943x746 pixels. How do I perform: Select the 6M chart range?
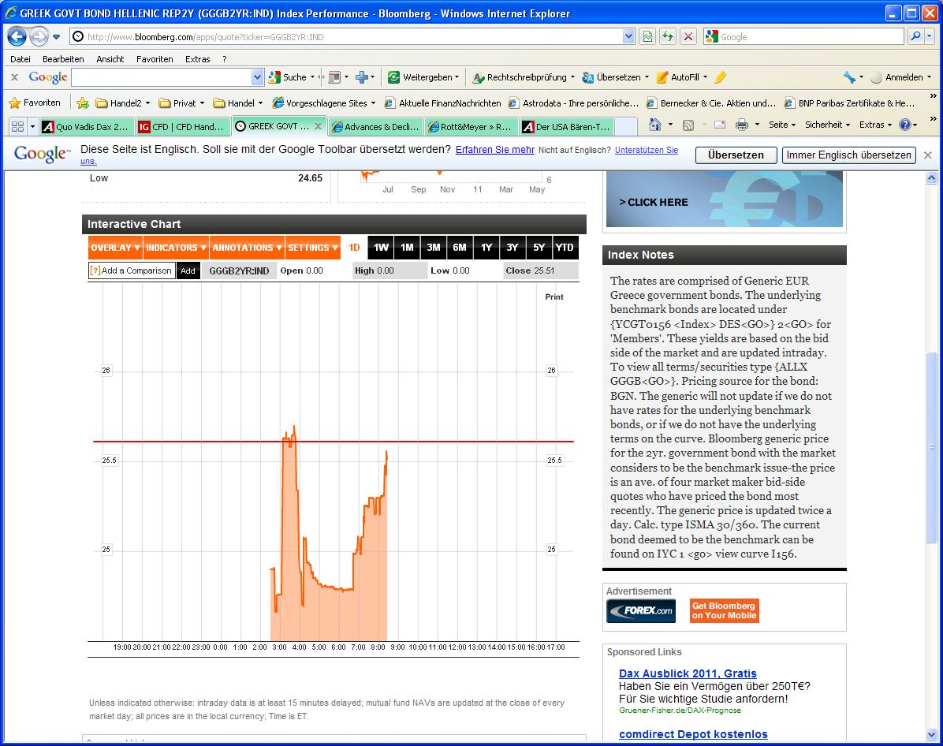(x=460, y=248)
